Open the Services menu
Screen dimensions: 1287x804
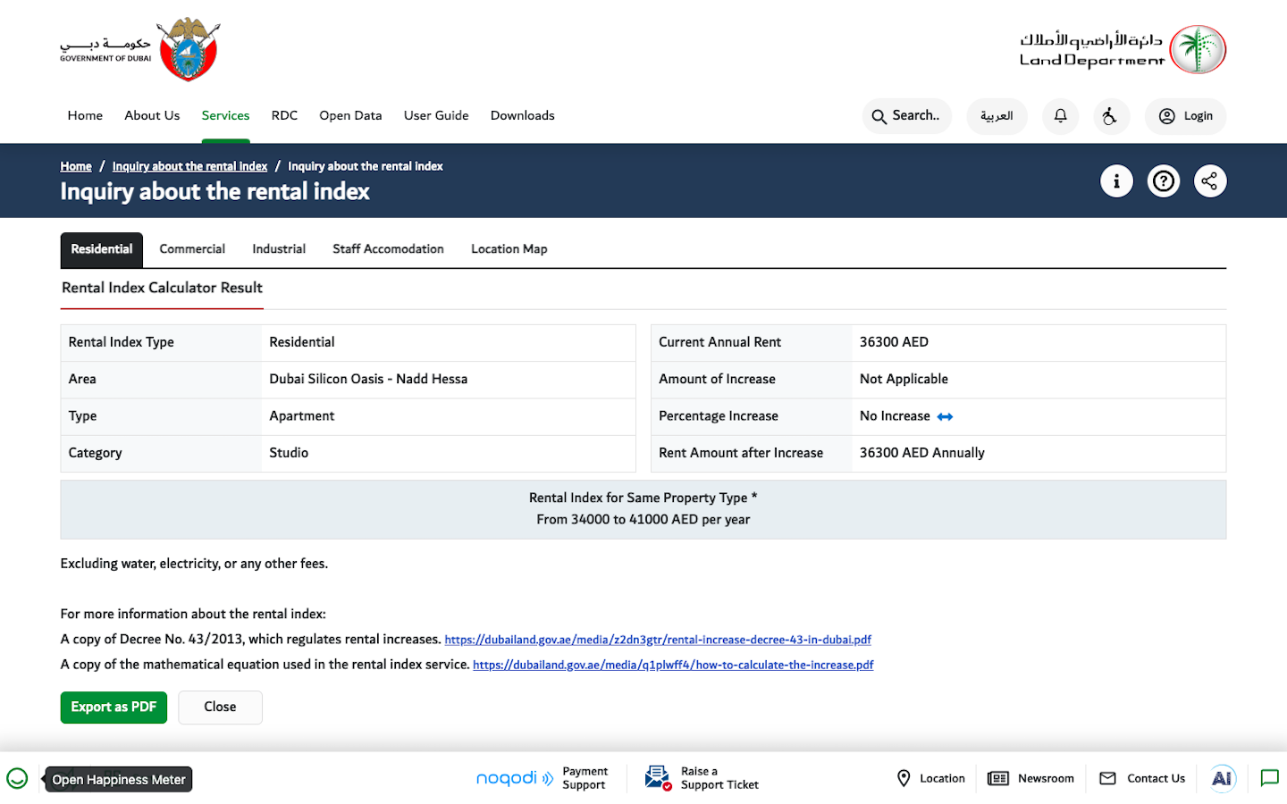[x=225, y=115]
